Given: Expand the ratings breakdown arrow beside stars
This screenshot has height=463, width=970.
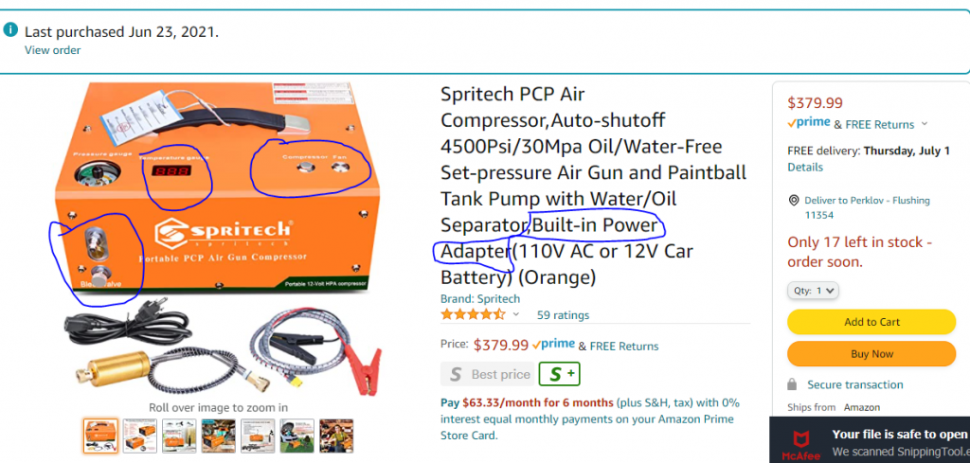Looking at the screenshot, I should pos(515,314).
